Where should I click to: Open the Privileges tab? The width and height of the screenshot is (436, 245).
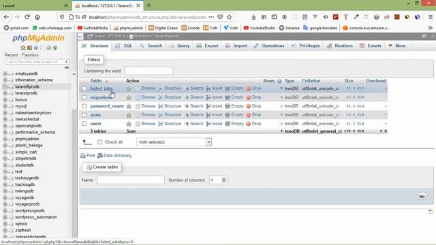pyautogui.click(x=306, y=46)
